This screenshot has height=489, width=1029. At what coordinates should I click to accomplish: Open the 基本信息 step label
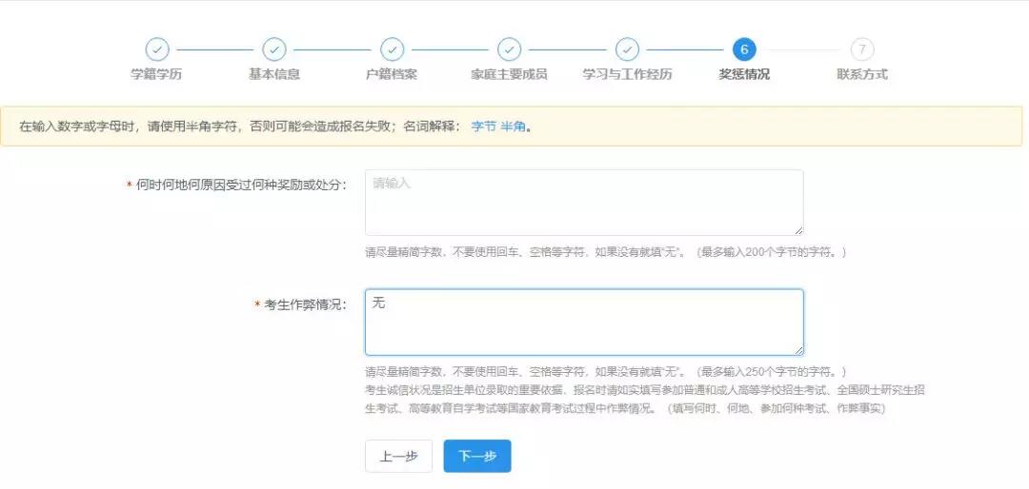click(x=274, y=74)
